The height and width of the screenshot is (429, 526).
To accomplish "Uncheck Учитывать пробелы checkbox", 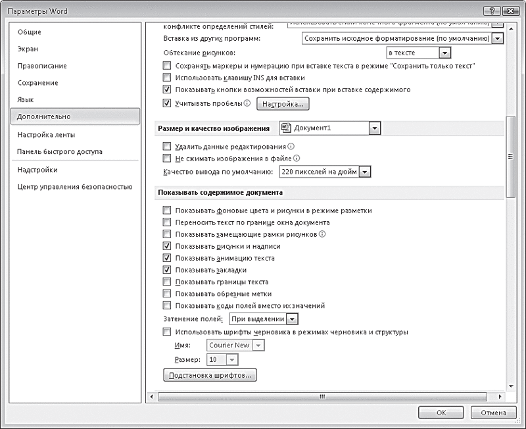I will tap(167, 103).
